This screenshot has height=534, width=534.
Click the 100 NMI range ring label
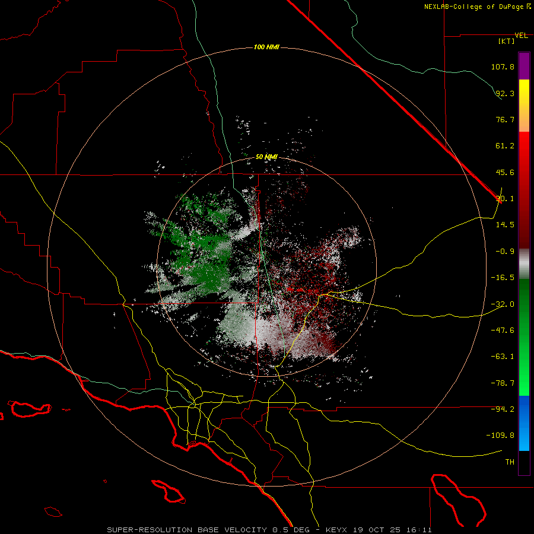tap(266, 47)
